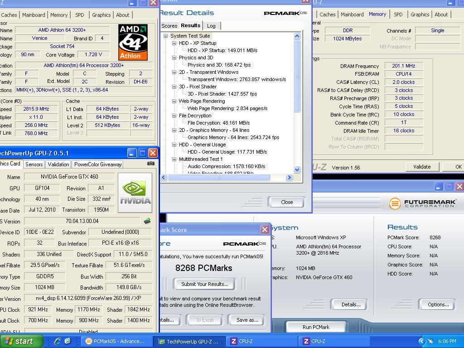Click the system tray notification icon by the clock
Image resolution: width=464 pixels, height=348 pixels.
430,341
